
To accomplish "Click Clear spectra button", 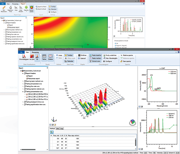I will (x=126, y=61).
